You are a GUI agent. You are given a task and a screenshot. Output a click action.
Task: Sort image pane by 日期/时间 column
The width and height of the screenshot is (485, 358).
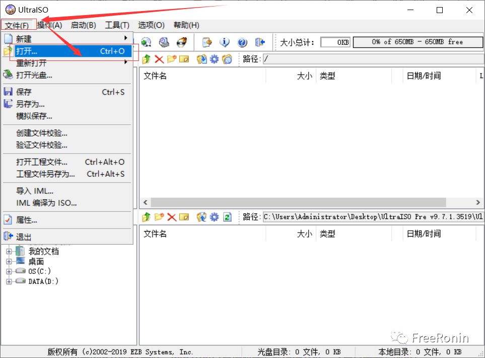pos(439,76)
